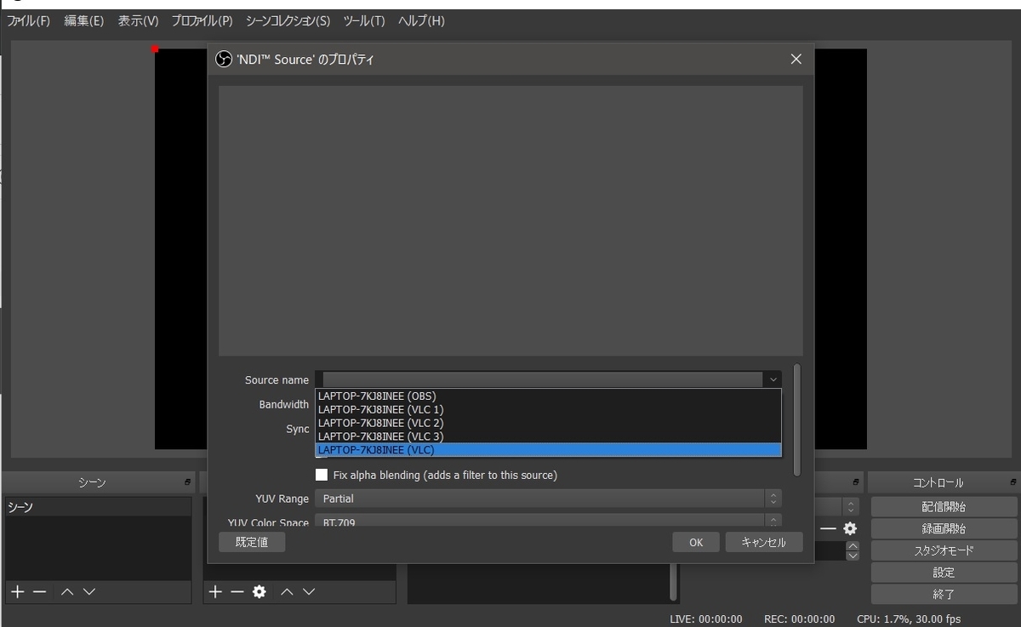
Task: Choose LAPTOP-7KJ8INEE (VLC 3) source
Action: coord(548,436)
